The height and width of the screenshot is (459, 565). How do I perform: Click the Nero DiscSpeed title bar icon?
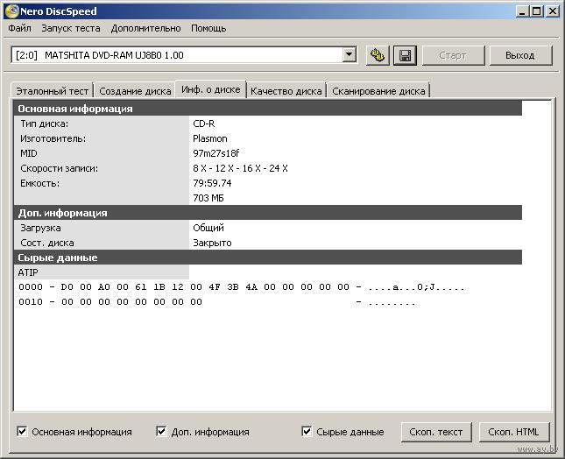tap(12, 11)
